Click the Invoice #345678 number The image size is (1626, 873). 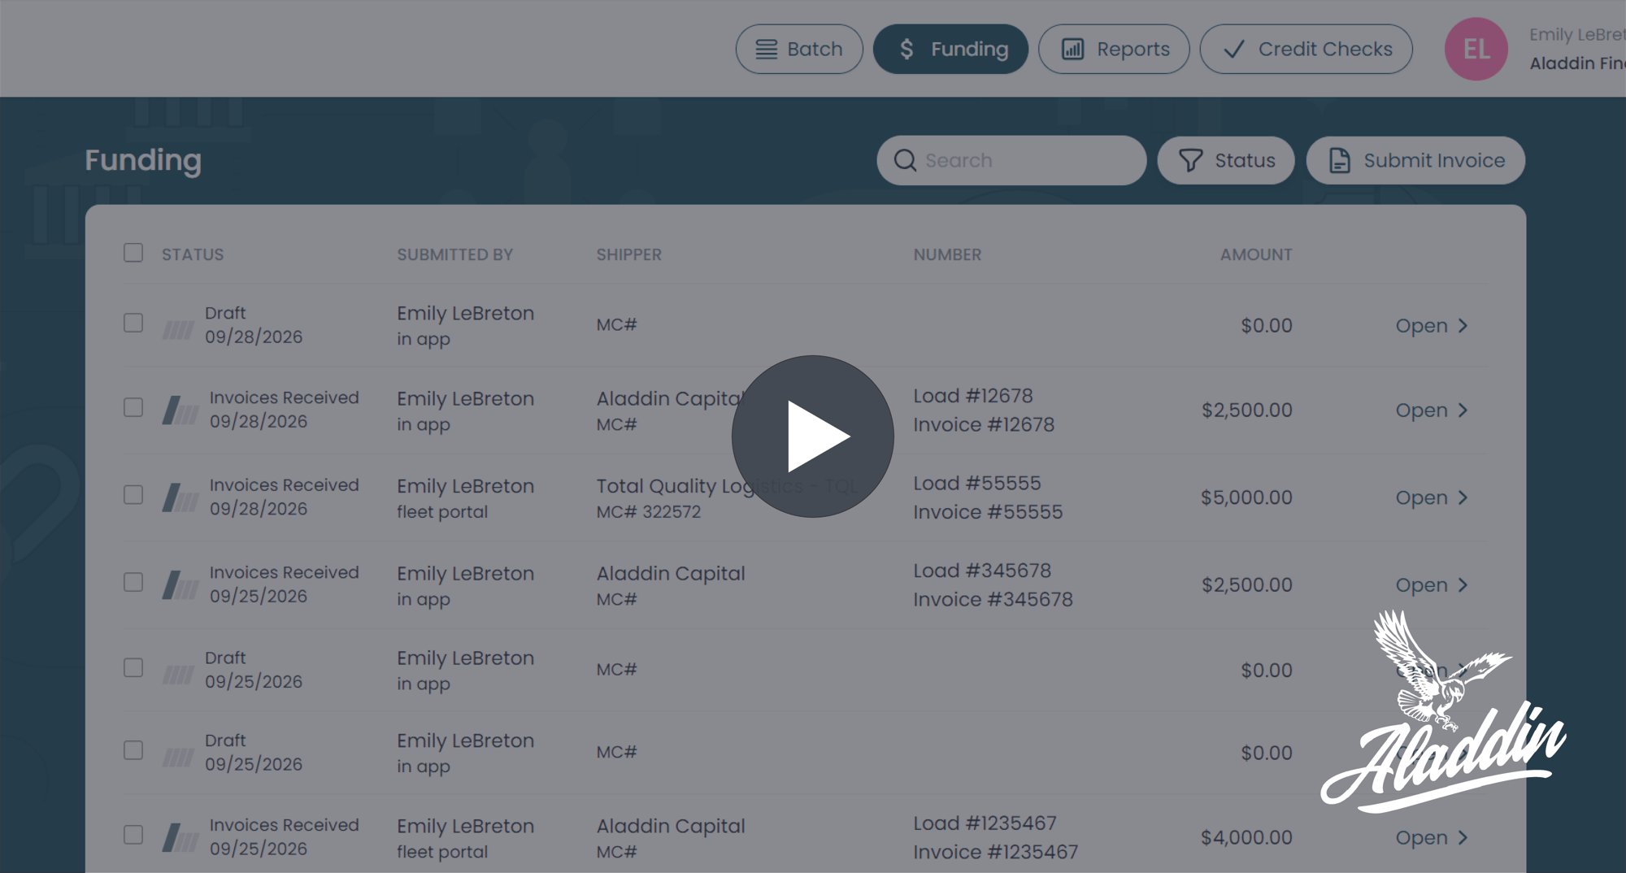[x=993, y=599]
